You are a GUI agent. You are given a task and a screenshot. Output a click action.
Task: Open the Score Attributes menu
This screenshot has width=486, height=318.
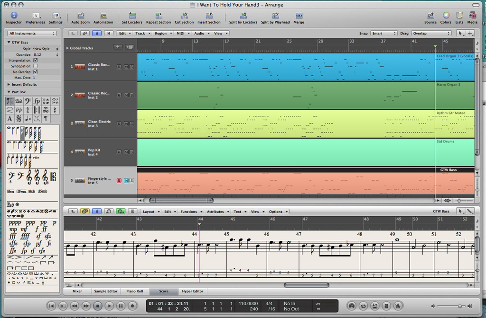[217, 212]
